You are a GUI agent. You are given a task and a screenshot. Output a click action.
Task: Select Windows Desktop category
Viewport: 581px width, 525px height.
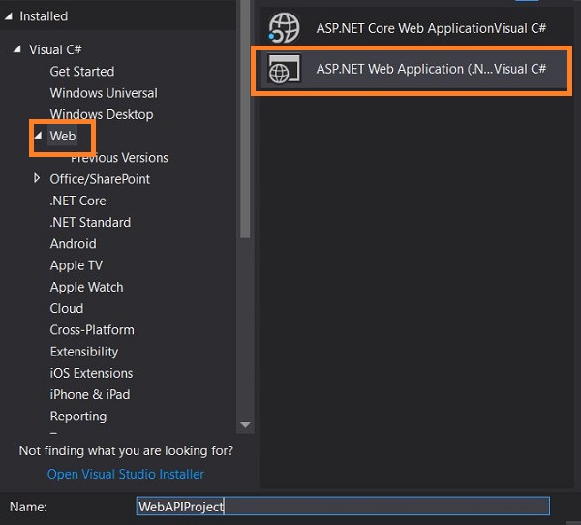coord(102,114)
